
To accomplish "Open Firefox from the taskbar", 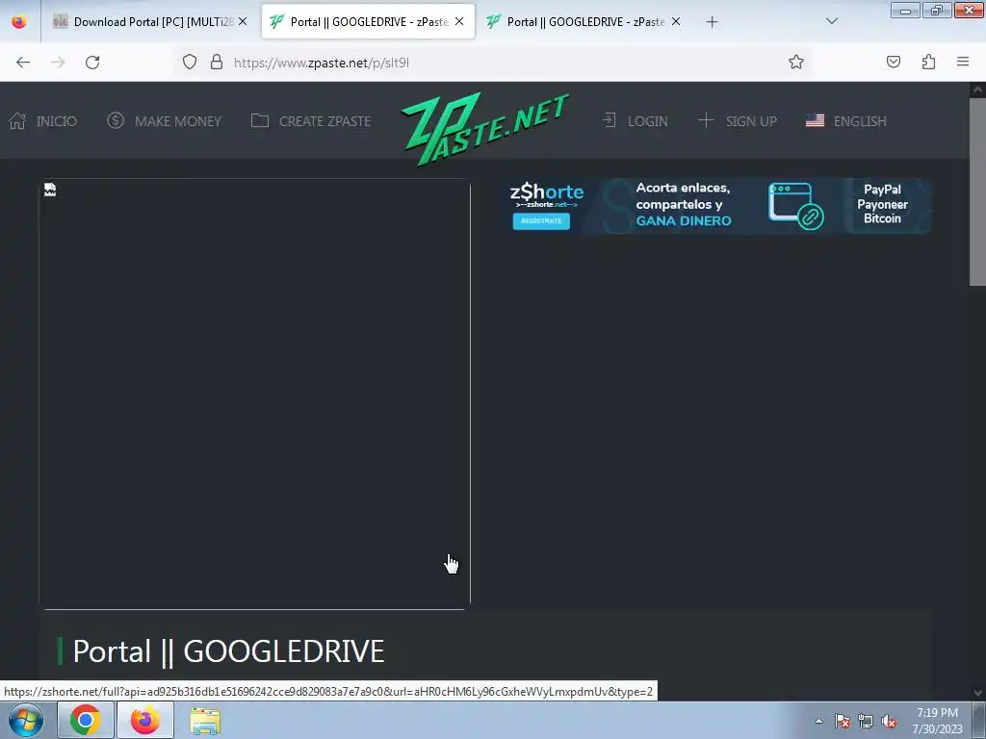I will [x=145, y=721].
